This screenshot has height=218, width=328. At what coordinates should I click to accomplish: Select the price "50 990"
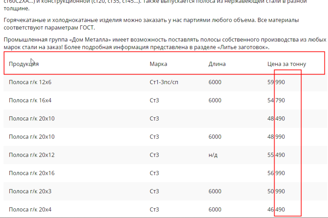276,191
